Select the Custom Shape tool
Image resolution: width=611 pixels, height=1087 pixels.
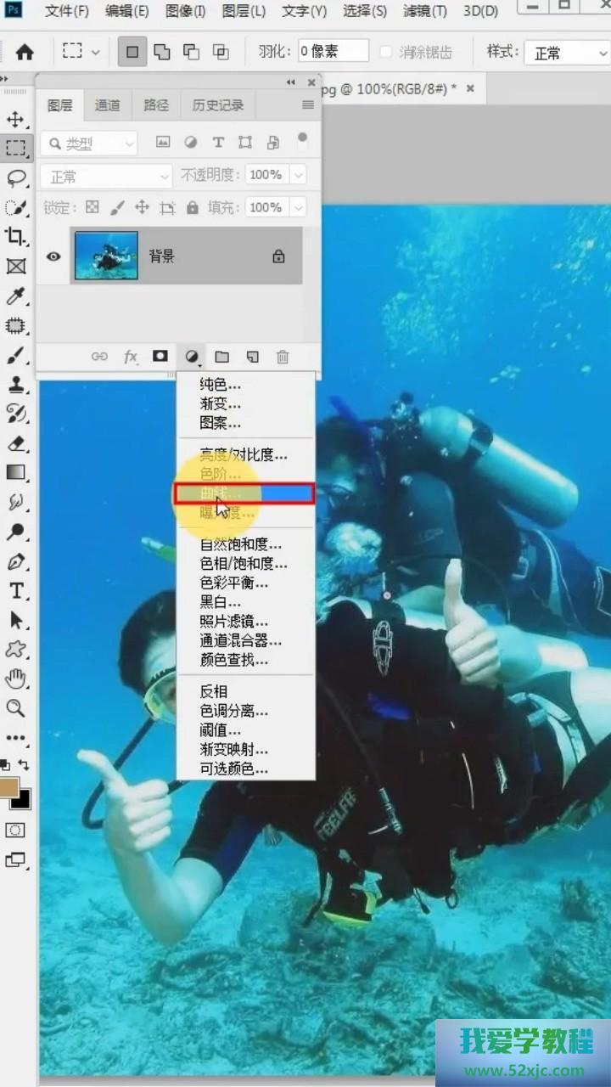click(15, 650)
